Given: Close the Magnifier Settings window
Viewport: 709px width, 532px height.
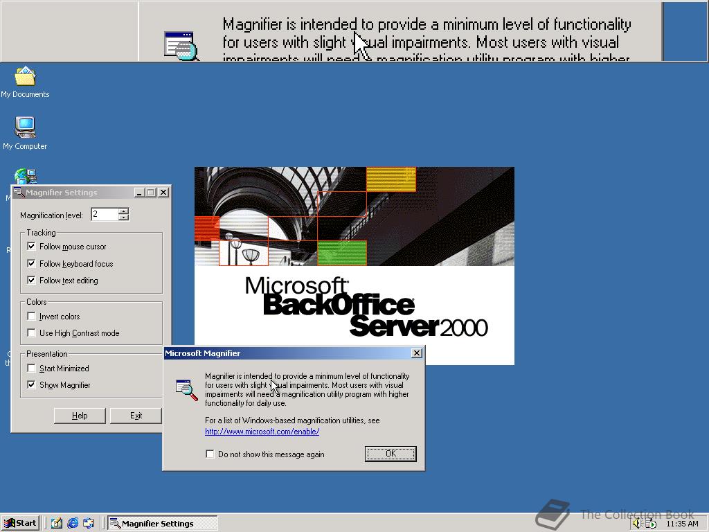Looking at the screenshot, I should pyautogui.click(x=163, y=193).
